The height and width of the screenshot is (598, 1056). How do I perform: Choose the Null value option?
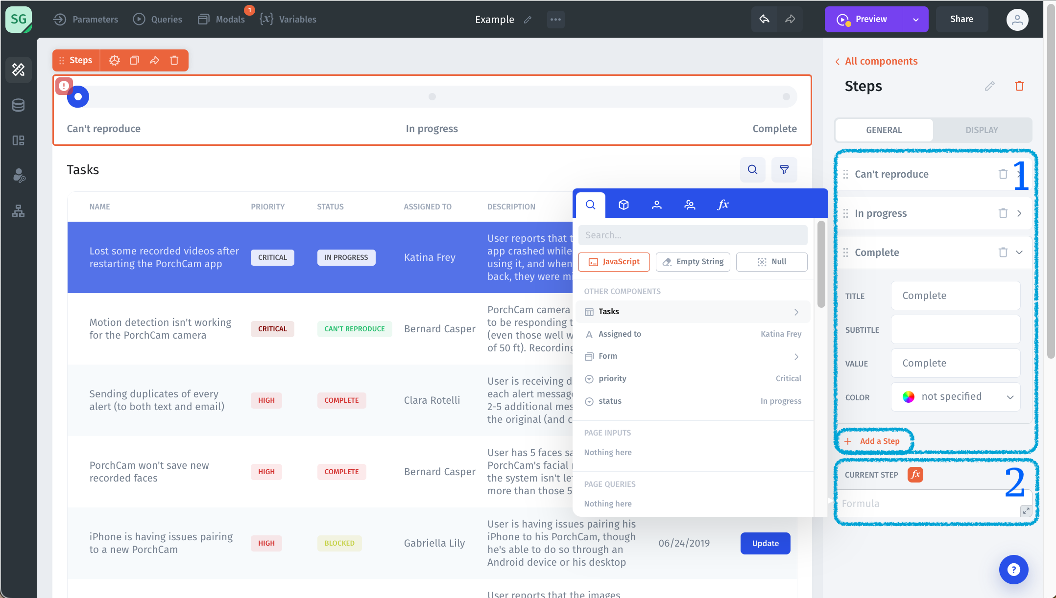tap(771, 262)
